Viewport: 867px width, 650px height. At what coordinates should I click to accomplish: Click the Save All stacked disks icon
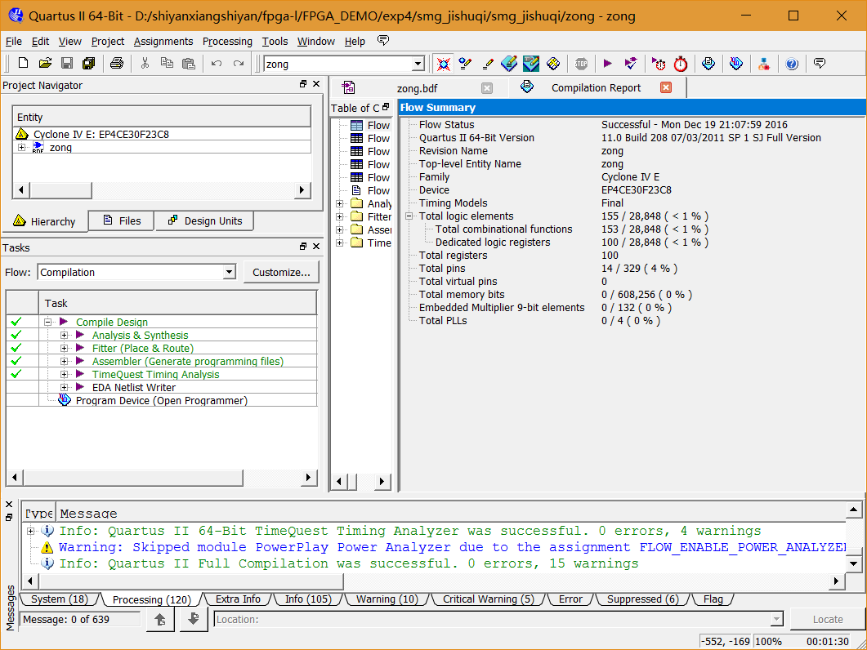coord(88,63)
